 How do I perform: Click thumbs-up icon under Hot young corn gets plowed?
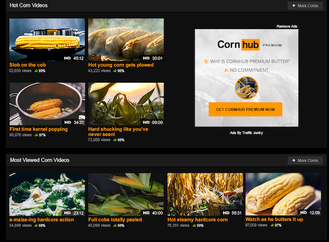click(115, 71)
